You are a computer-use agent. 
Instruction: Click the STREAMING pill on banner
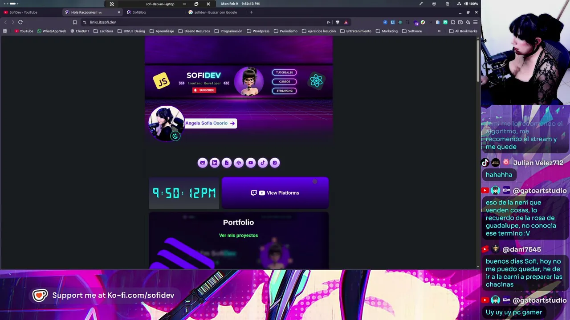(x=284, y=91)
